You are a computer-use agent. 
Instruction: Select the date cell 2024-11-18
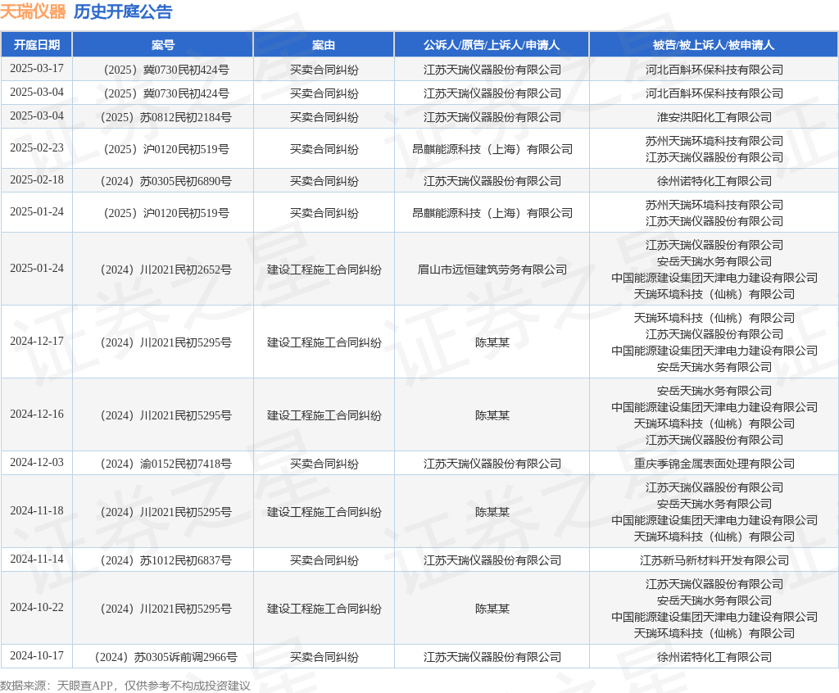(36, 511)
